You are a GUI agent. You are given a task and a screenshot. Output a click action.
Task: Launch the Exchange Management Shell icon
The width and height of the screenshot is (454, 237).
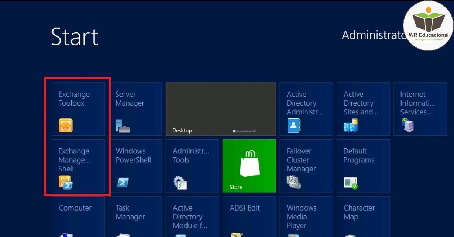coord(65,183)
